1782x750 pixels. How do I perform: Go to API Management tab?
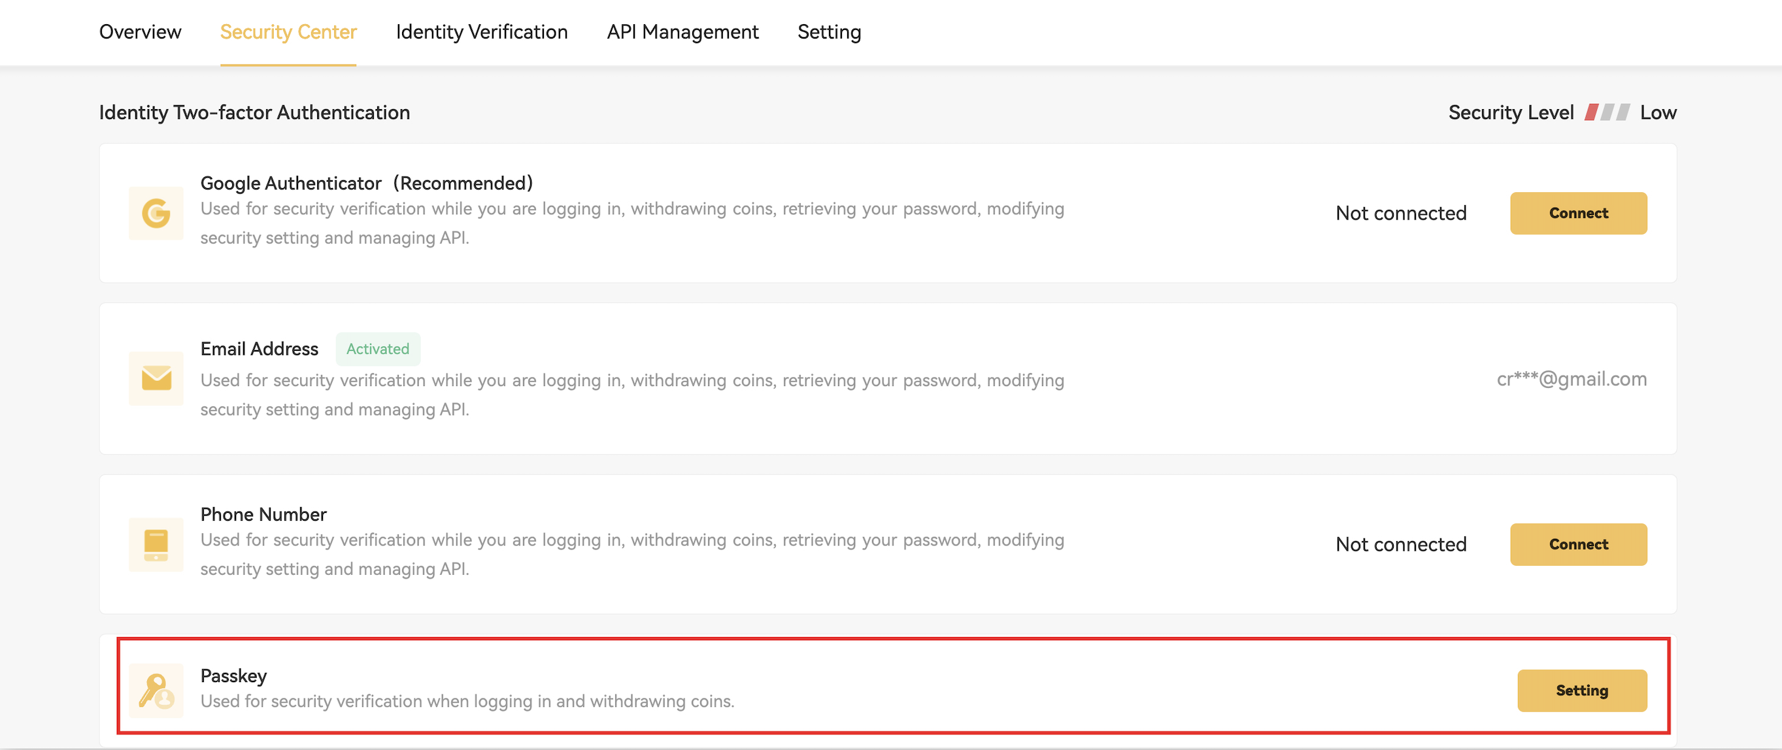[682, 32]
